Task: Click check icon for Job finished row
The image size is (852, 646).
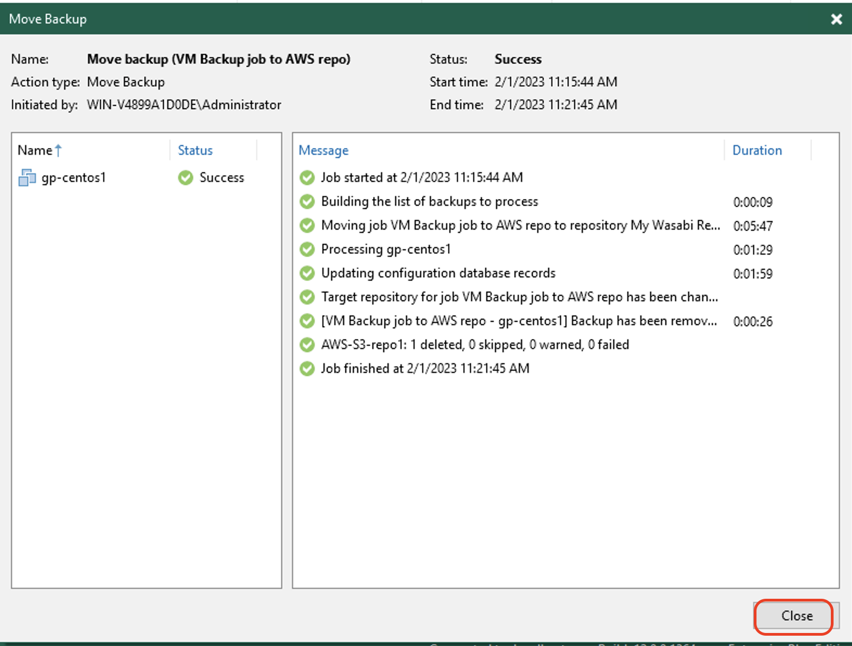Action: point(307,369)
